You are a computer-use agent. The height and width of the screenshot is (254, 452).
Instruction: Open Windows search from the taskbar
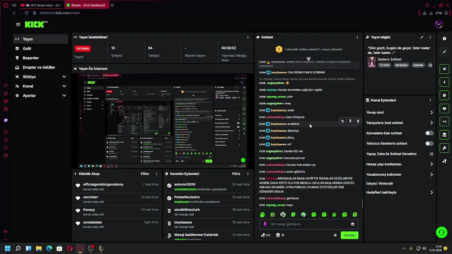pyautogui.click(x=18, y=248)
